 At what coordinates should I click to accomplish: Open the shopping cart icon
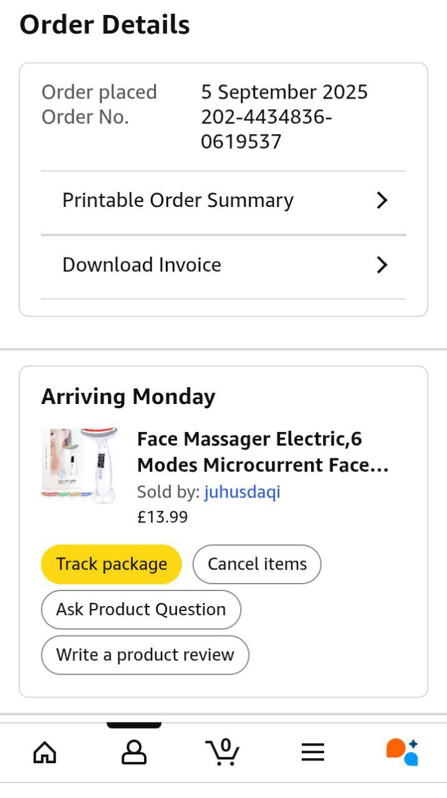point(223,752)
